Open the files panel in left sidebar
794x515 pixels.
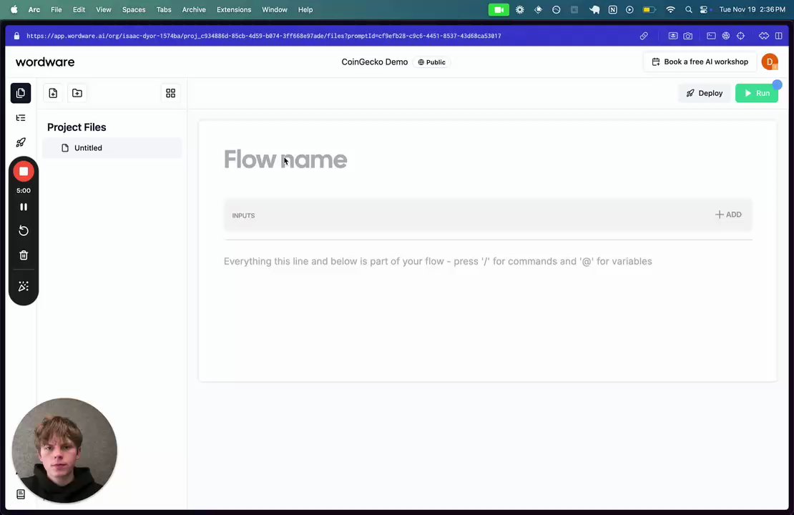pos(21,93)
